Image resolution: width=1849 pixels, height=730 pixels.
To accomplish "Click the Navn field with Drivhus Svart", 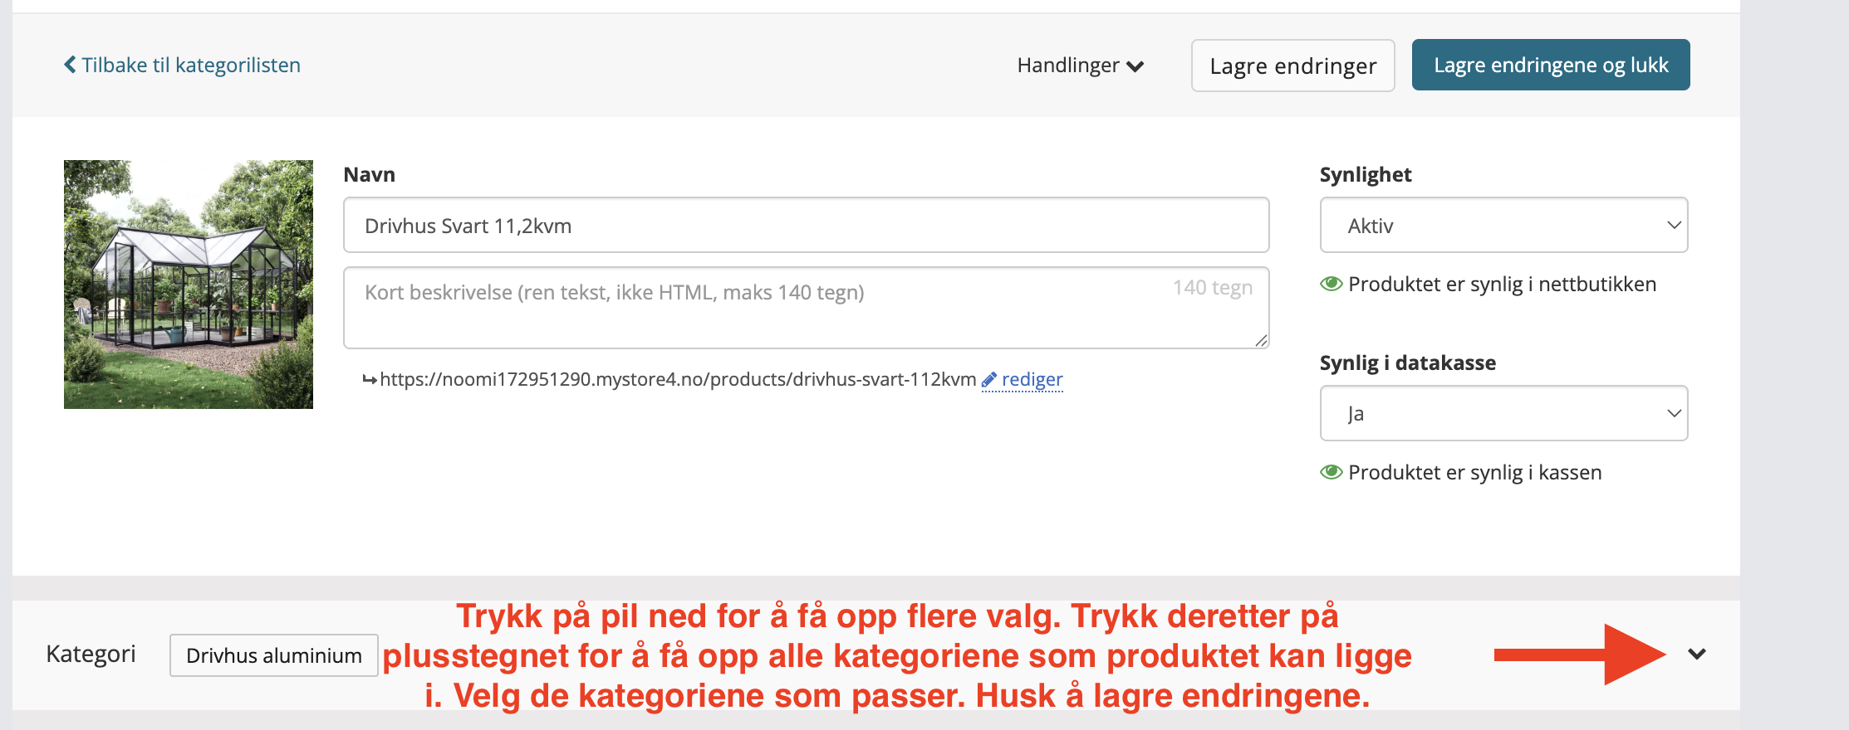I will click(x=806, y=225).
